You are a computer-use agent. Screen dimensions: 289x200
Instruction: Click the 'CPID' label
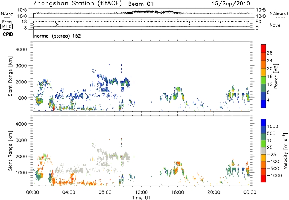point(8,34)
